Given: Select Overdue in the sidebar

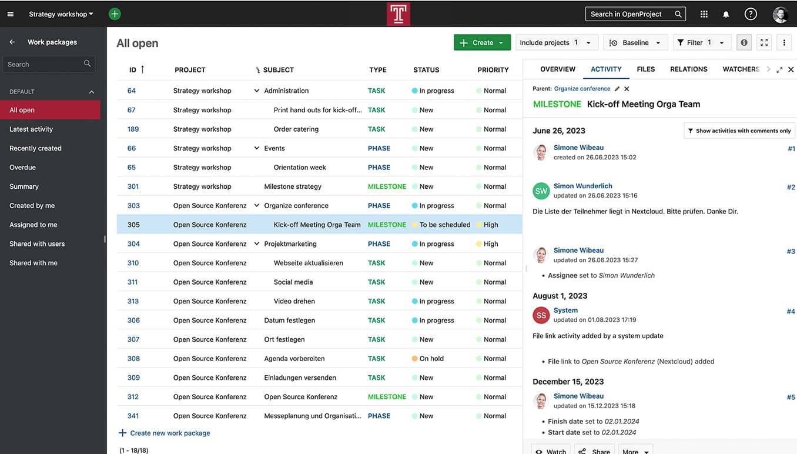Looking at the screenshot, I should (23, 167).
